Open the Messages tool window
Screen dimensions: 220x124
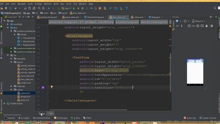coord(61,118)
